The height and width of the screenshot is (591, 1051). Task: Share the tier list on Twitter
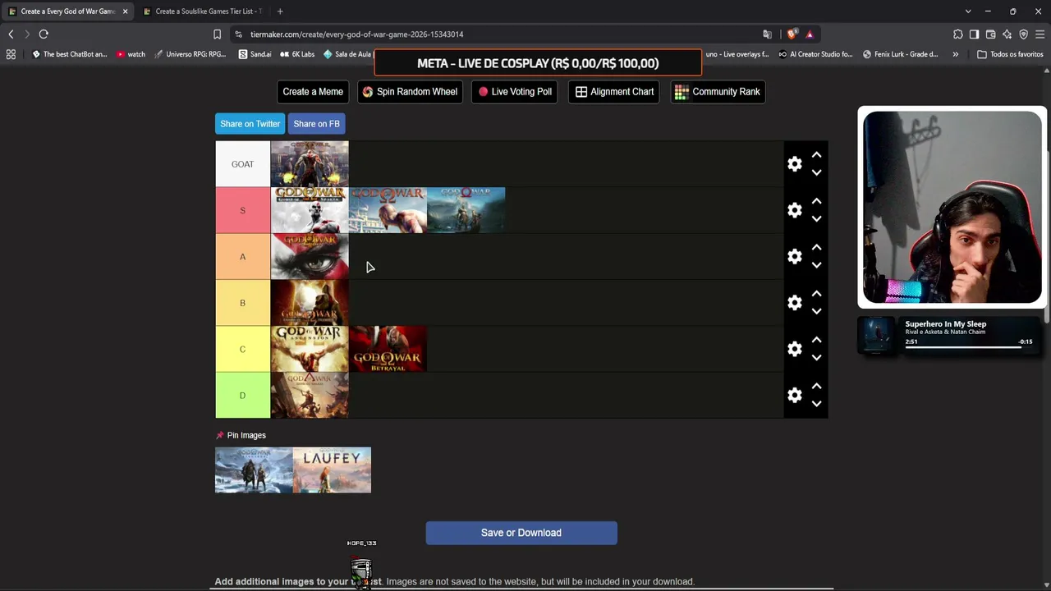[x=250, y=124]
